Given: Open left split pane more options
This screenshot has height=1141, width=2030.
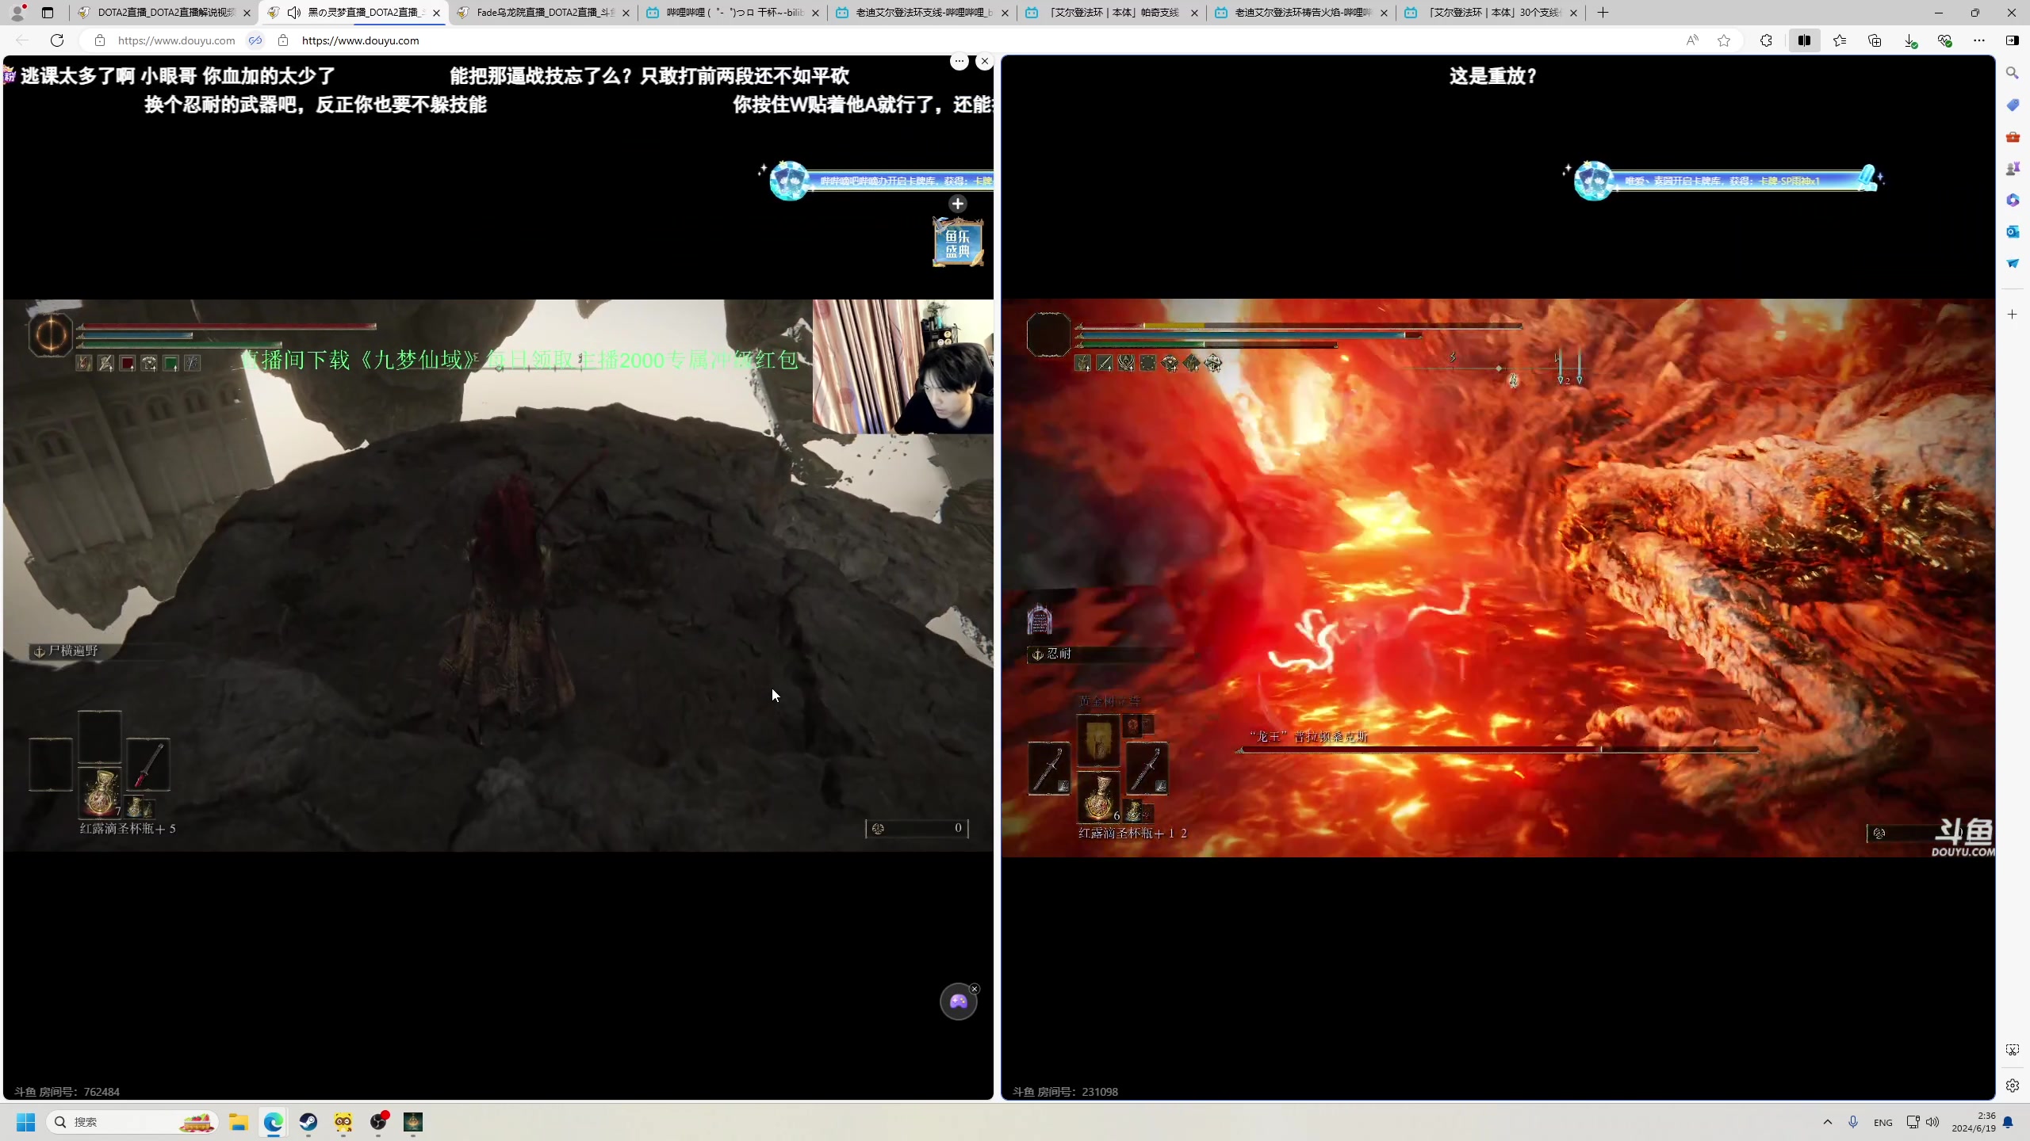Looking at the screenshot, I should [959, 61].
